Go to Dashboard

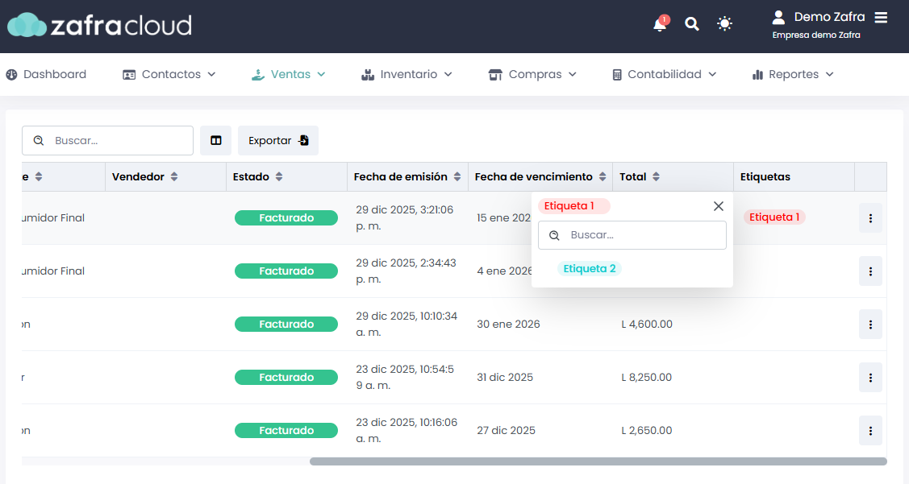pos(47,74)
